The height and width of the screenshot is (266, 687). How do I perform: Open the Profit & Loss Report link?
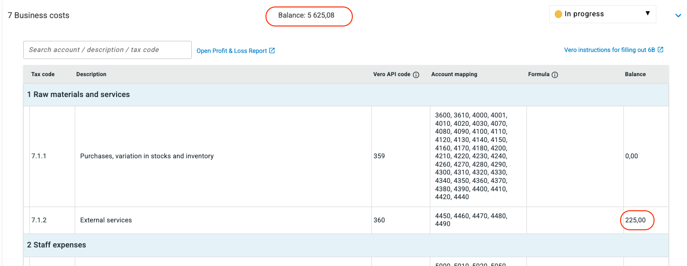pos(232,51)
